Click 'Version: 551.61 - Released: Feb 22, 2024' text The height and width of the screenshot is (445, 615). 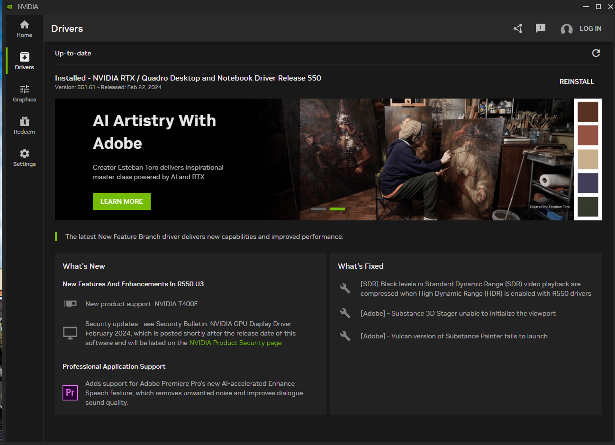pyautogui.click(x=108, y=87)
